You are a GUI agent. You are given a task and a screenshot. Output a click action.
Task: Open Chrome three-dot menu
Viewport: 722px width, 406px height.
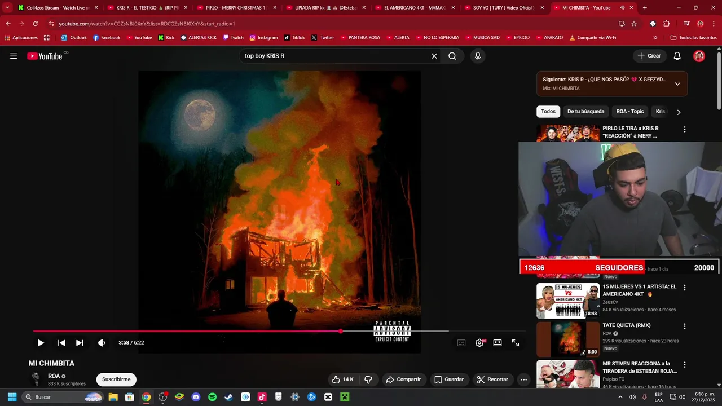pyautogui.click(x=714, y=24)
